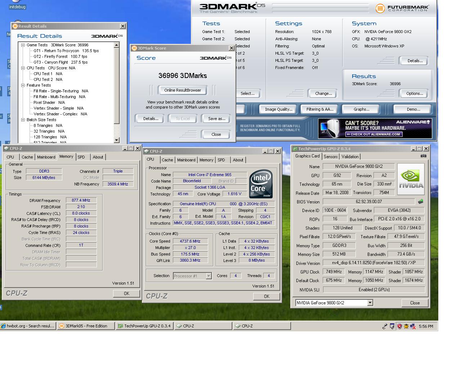Screen dimensions: 461x368
Task: Click the Intel Core i7 logo in CPU-Z
Action: click(x=261, y=184)
